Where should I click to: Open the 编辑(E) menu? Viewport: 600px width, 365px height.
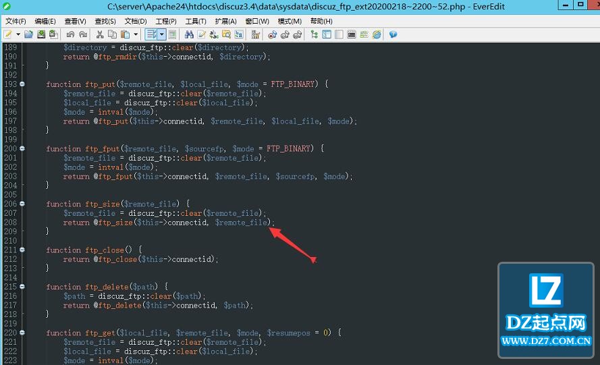45,21
